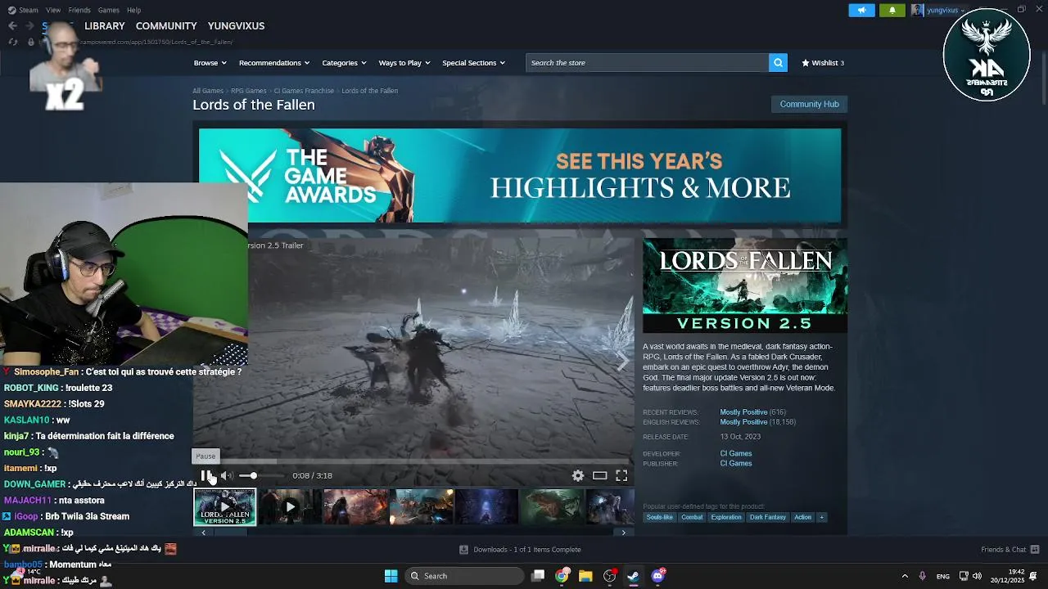
Task: Open the Community Hub button
Action: [809, 104]
